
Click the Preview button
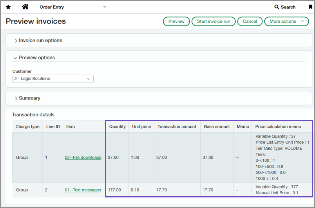click(x=176, y=22)
